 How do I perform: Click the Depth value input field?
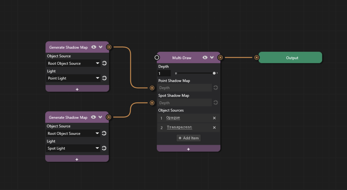pos(164,73)
